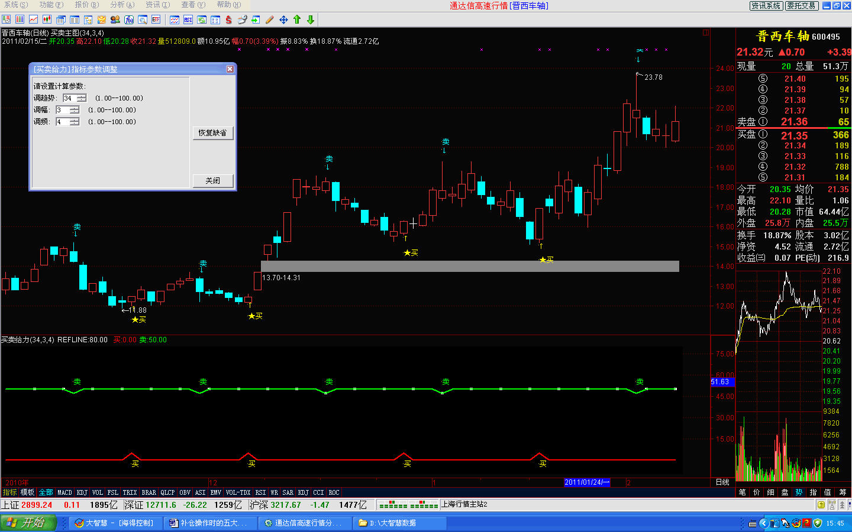The width and height of the screenshot is (852, 532).
Task: Open the envelope message toolbar icon
Action: coord(102,20)
